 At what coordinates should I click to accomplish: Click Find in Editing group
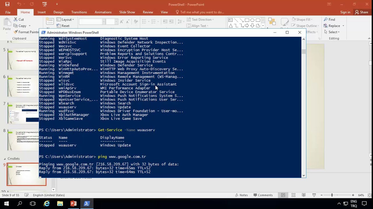[329, 19]
